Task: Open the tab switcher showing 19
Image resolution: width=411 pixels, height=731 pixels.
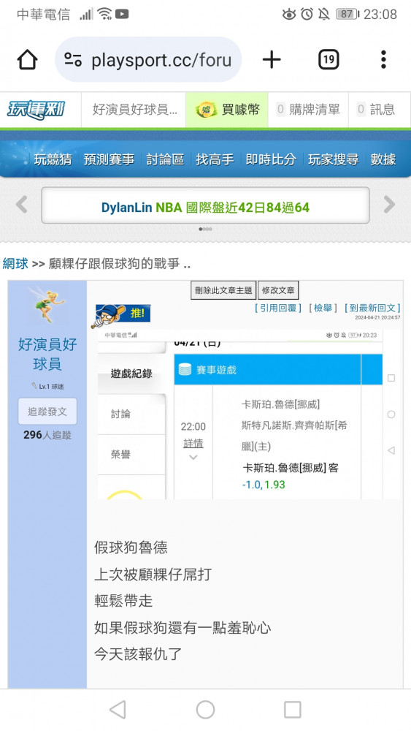Action: point(329,60)
